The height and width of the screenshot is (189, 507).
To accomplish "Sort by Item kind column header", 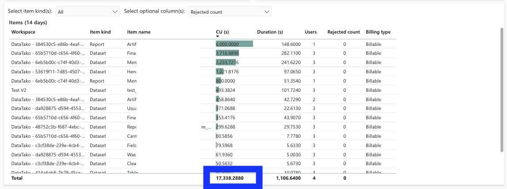I will click(100, 32).
